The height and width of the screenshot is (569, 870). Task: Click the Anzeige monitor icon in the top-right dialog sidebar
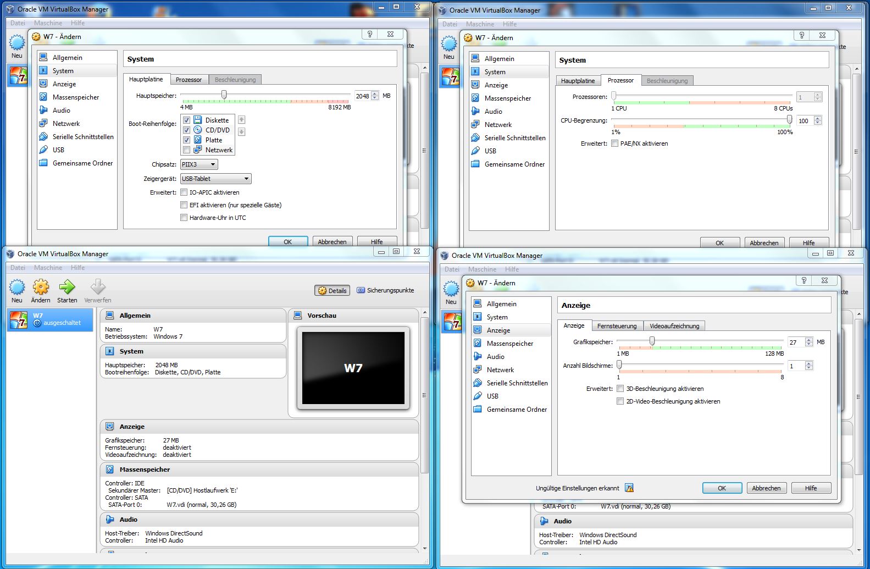tap(475, 85)
